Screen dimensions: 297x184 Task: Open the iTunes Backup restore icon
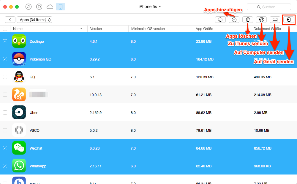[39, 7]
